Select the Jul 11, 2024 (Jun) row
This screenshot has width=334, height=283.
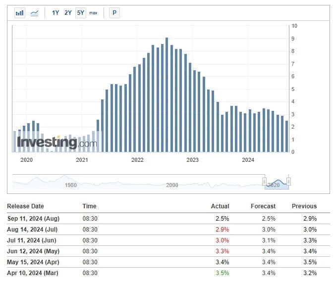[x=168, y=240]
